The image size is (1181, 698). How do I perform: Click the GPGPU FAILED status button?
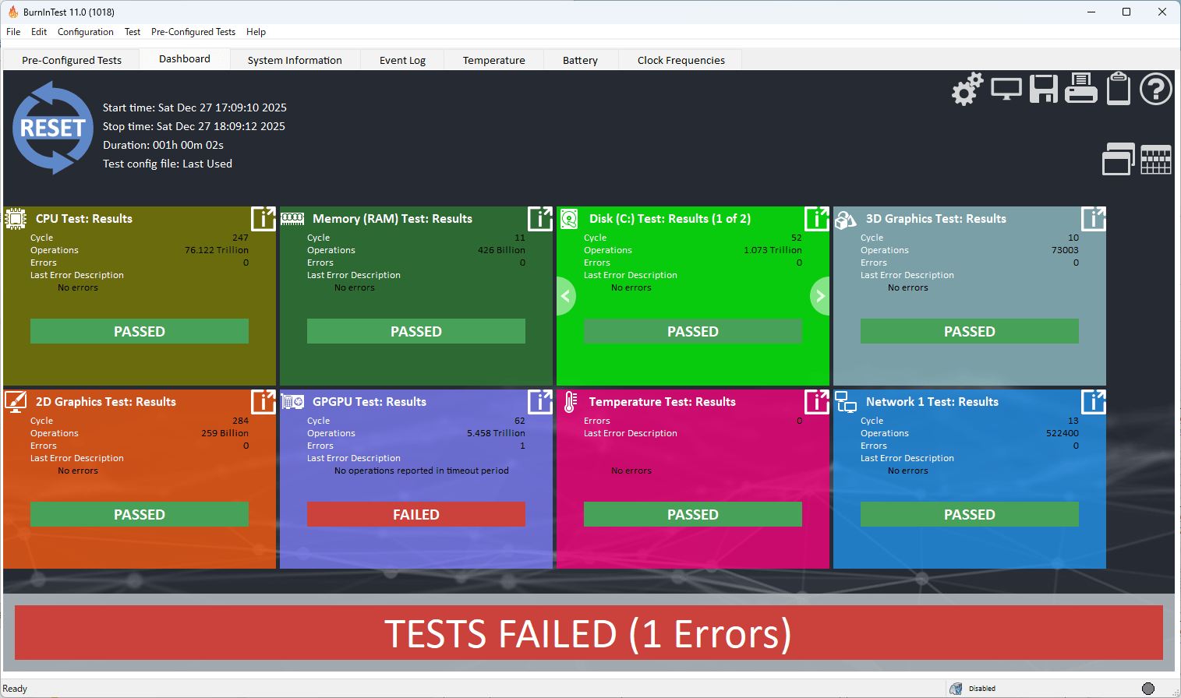415,514
